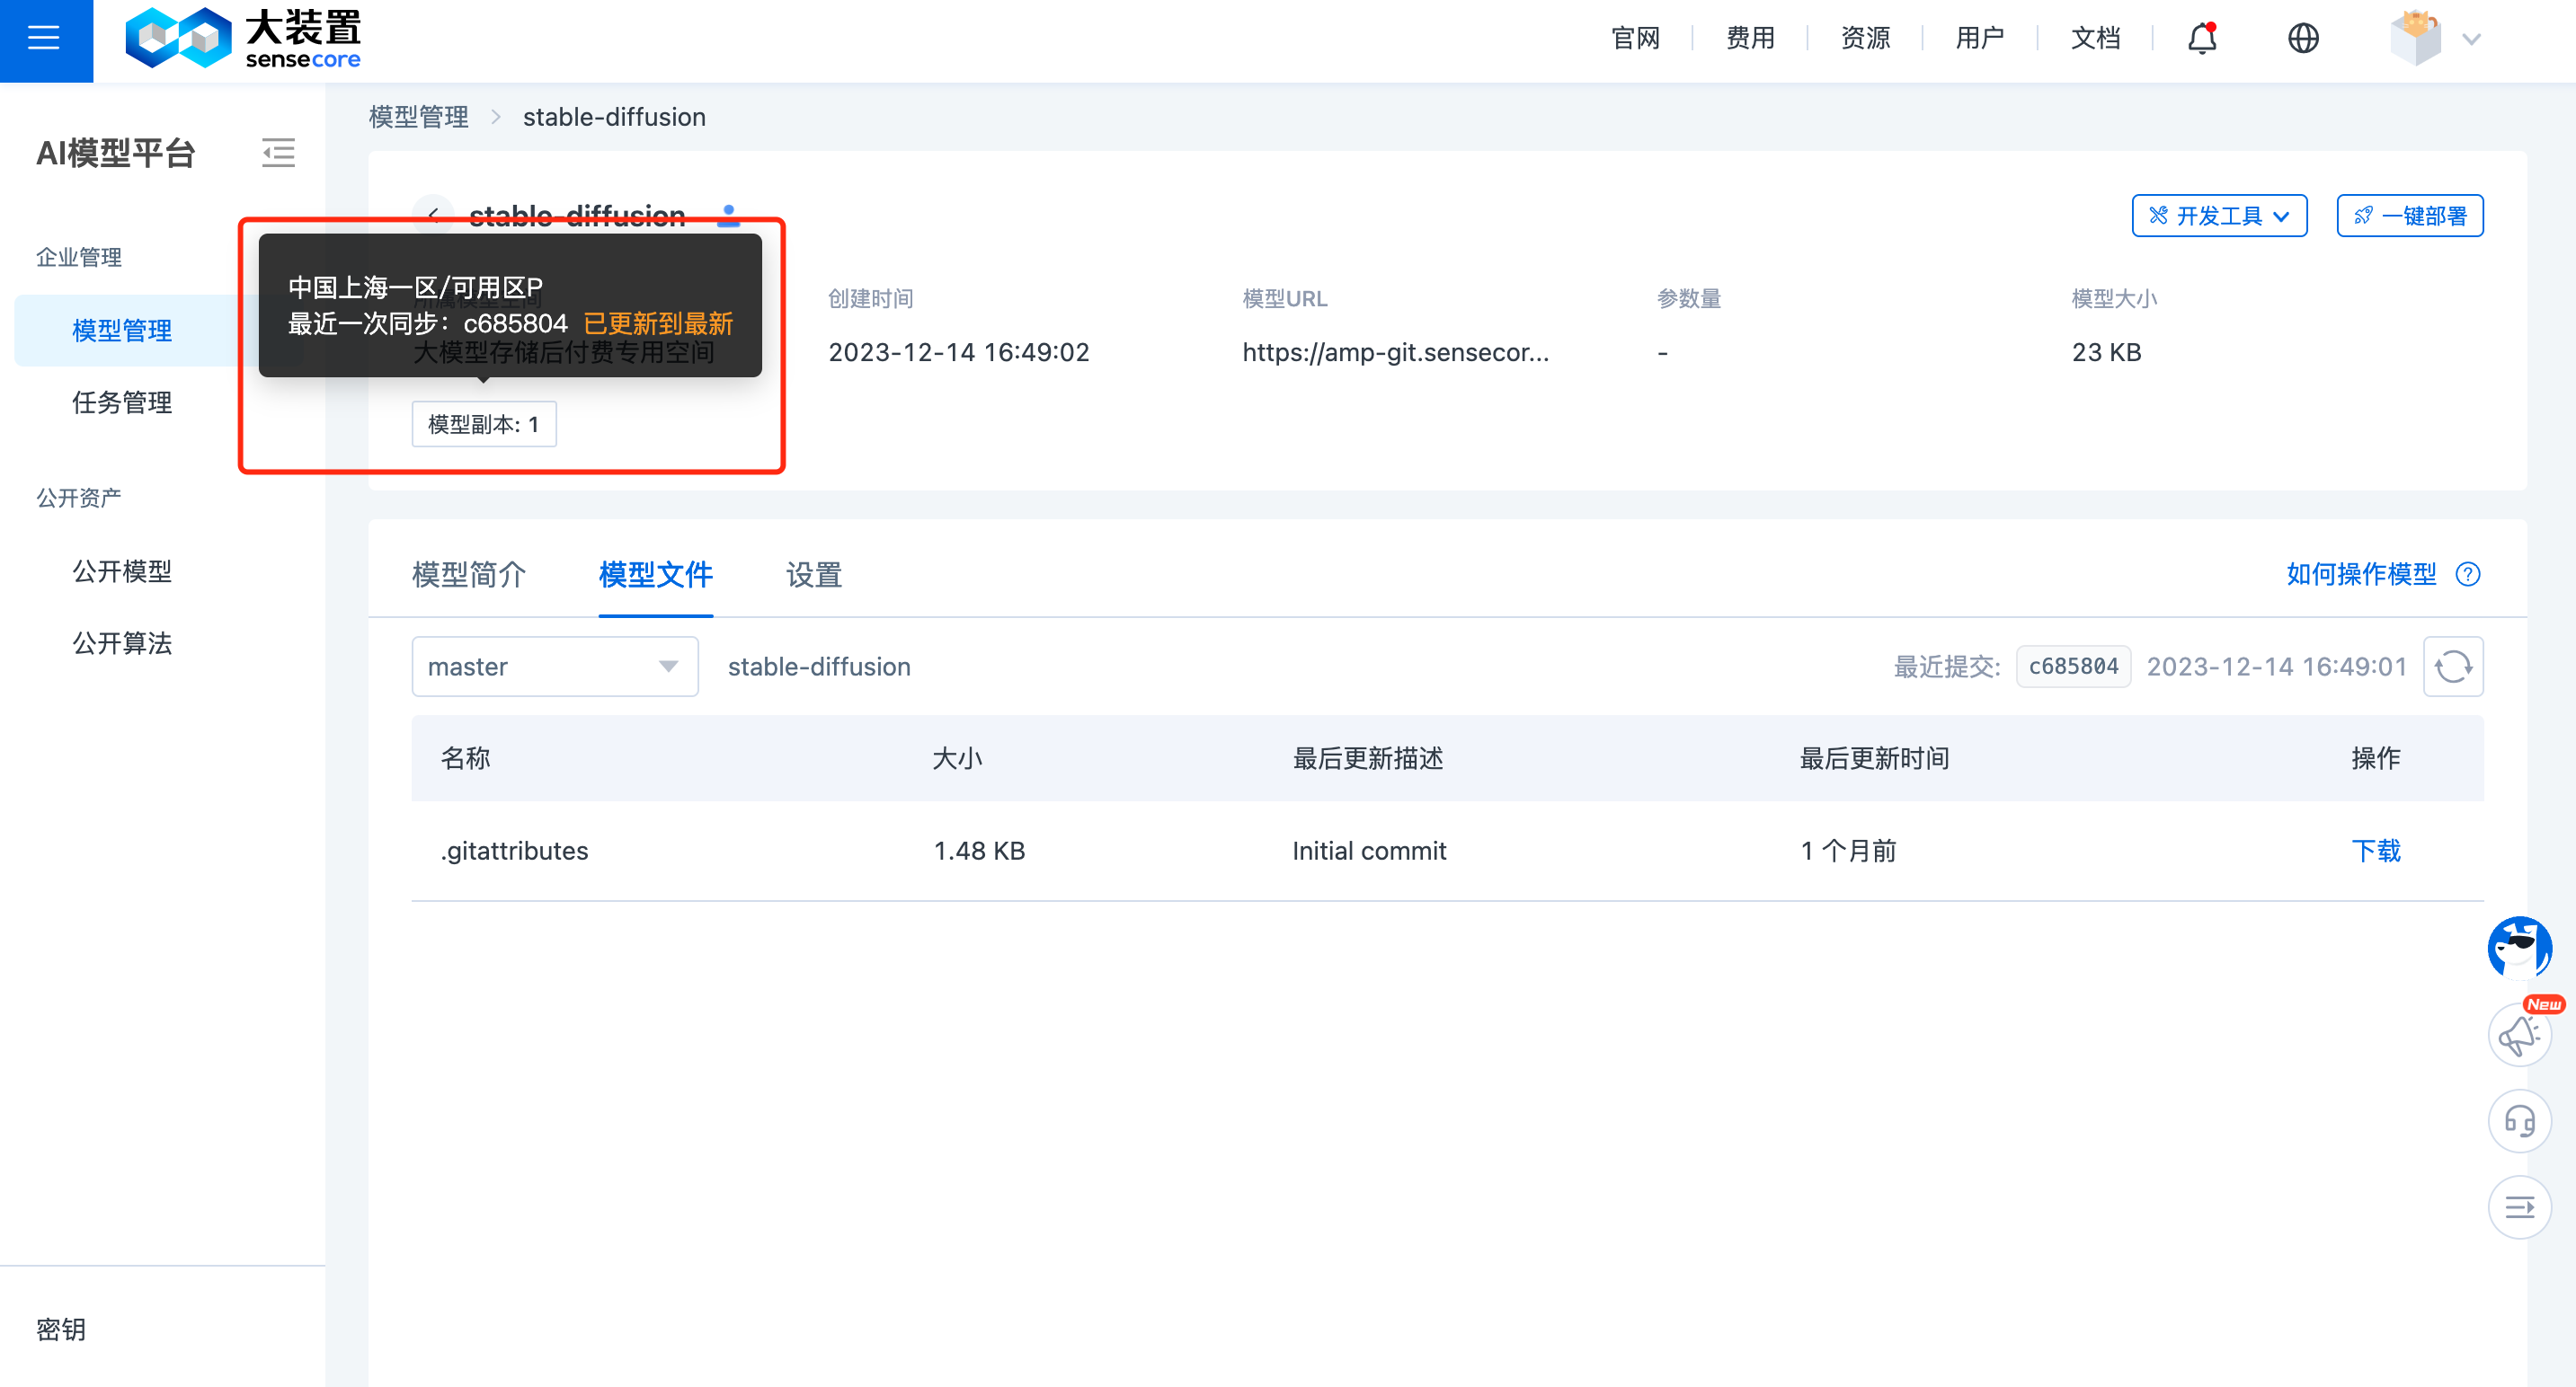Open 资源 in top navigation
Image resolution: width=2576 pixels, height=1387 pixels.
pos(1866,39)
